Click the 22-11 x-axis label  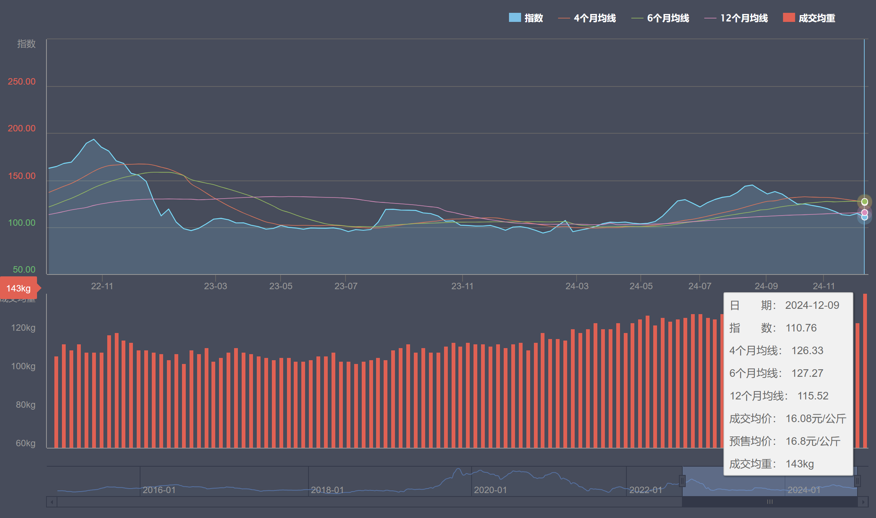(102, 286)
